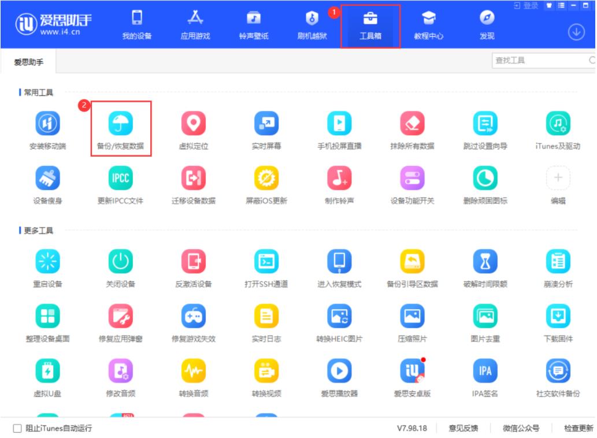The width and height of the screenshot is (597, 438).
Task: Open 转换HEIC图片 converter tool
Action: 339,316
